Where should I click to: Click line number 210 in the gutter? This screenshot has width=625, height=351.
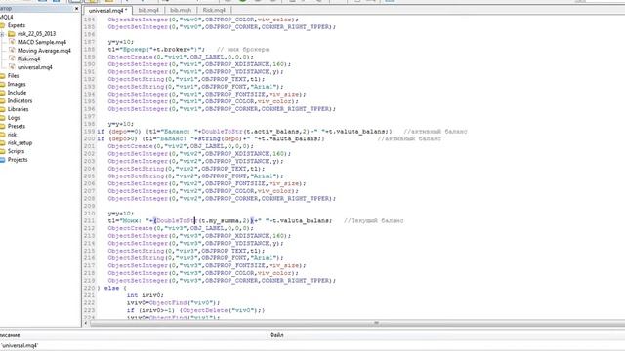click(89, 214)
